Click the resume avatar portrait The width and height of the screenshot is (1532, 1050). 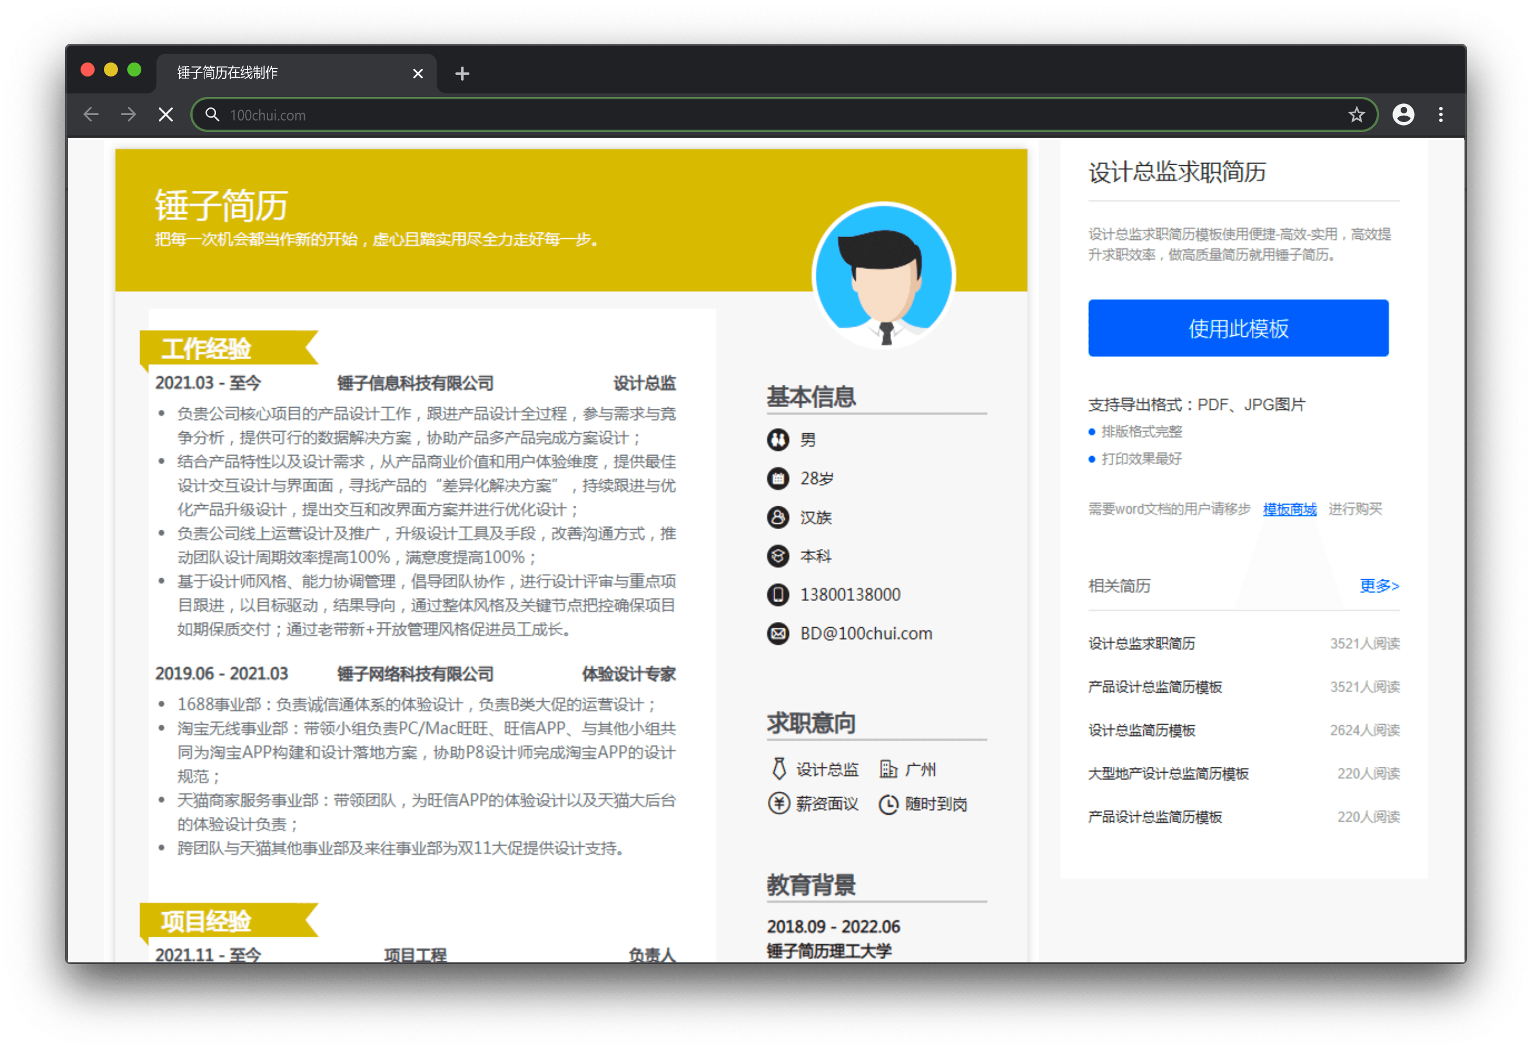(x=884, y=275)
